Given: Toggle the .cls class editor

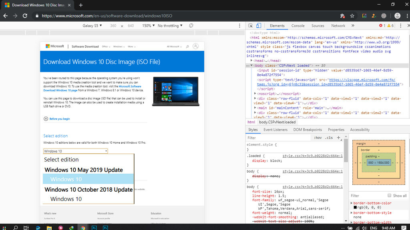Looking at the screenshot, I should point(329,138).
